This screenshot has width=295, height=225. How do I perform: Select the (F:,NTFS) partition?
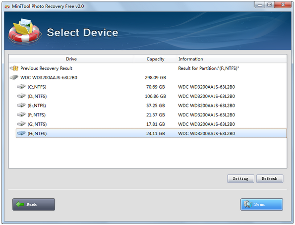click(x=151, y=115)
